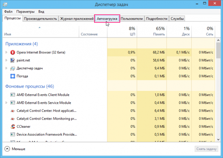Click the paint.net application icon
This screenshot has width=223, height=158.
point(13,60)
